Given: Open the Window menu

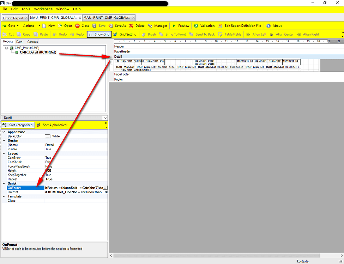Looking at the screenshot, I should click(x=62, y=9).
